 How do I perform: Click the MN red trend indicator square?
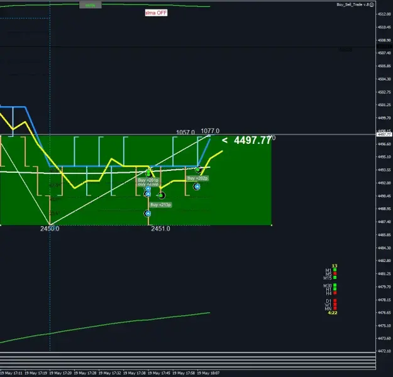[335, 309]
